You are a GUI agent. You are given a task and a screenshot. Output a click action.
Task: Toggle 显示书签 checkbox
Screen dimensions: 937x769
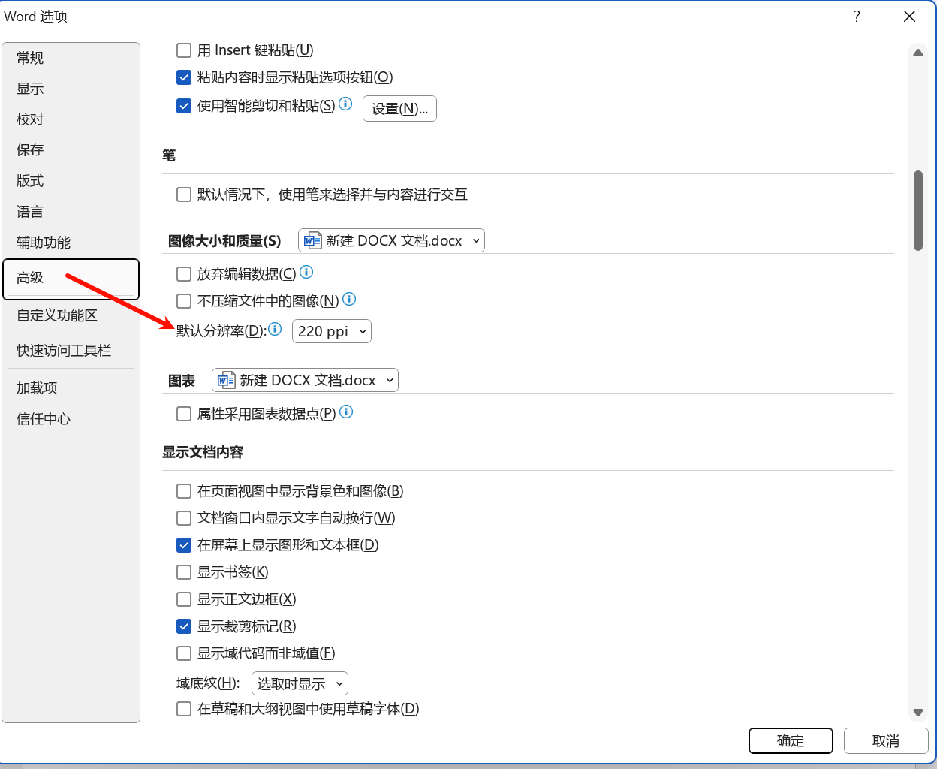(184, 572)
